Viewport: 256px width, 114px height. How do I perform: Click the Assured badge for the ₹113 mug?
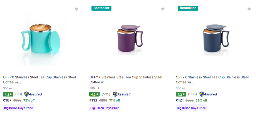[x=122, y=94]
